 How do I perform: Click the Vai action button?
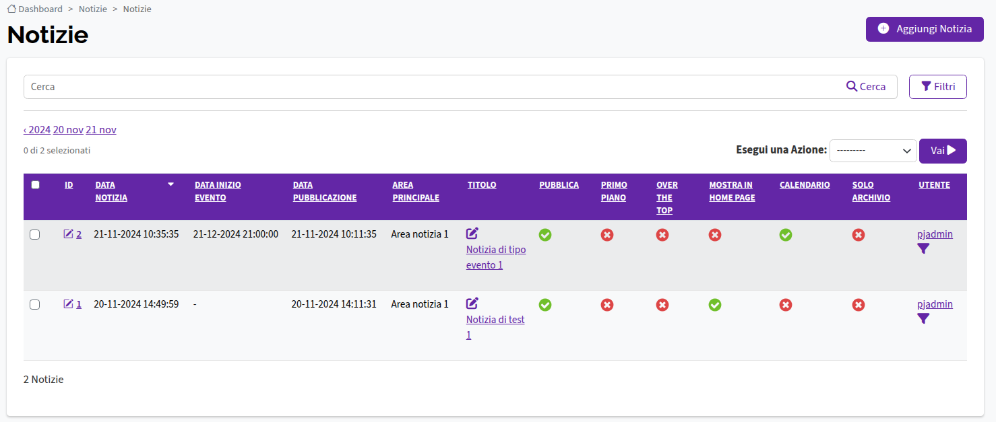point(943,151)
